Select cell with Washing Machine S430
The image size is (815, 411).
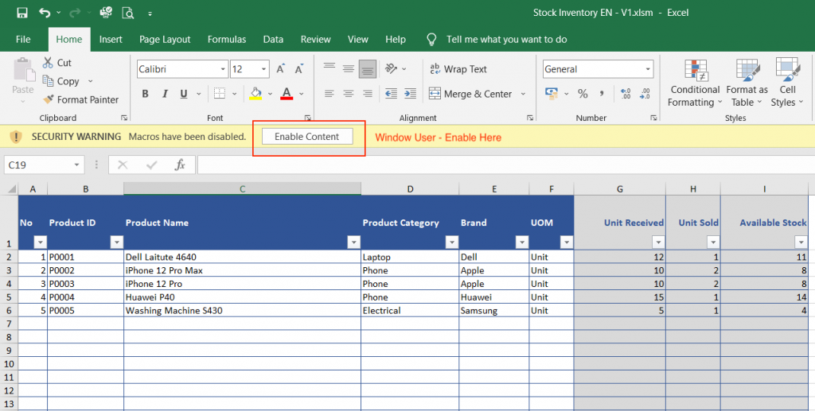coord(242,311)
